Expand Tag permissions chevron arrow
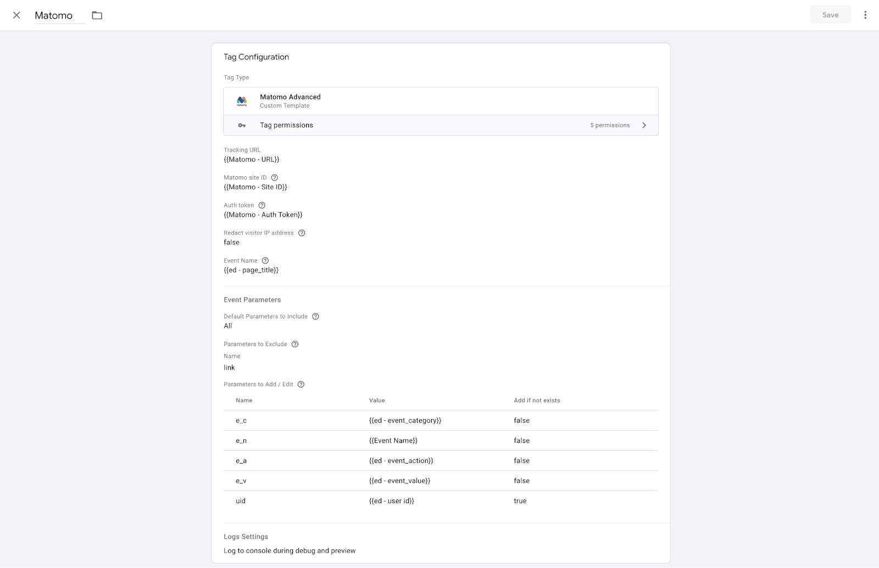The image size is (879, 568). coord(644,125)
